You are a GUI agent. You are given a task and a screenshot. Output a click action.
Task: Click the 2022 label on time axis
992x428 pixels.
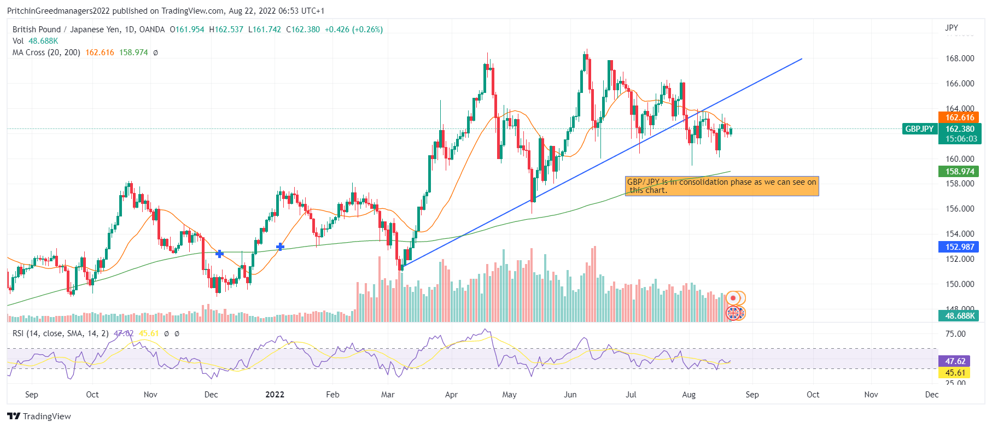click(x=275, y=395)
